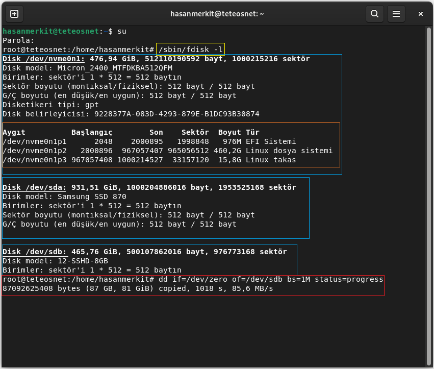Click the EFI Sistemi partition type
The height and width of the screenshot is (369, 434).
(x=271, y=141)
